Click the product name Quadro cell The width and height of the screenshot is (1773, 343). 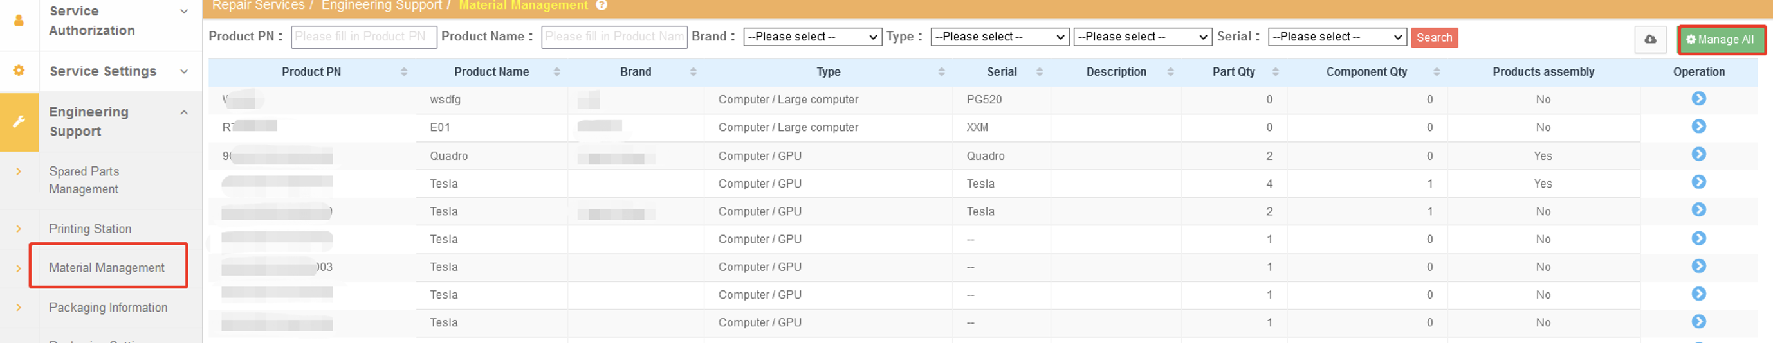coord(449,156)
